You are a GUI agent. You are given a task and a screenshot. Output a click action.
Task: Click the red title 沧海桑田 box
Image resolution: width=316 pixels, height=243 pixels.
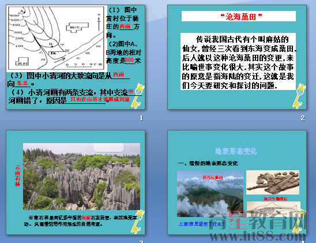(x=238, y=16)
